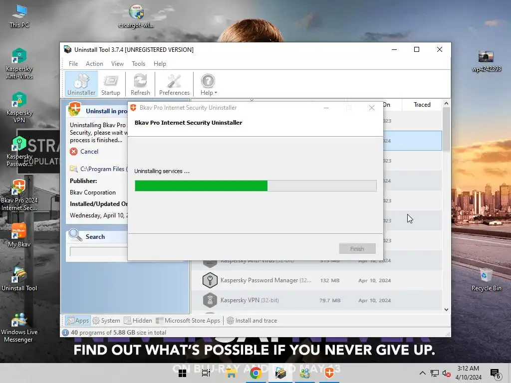Screen dimensions: 511x383
Task: Open the File menu
Action: tap(73, 64)
